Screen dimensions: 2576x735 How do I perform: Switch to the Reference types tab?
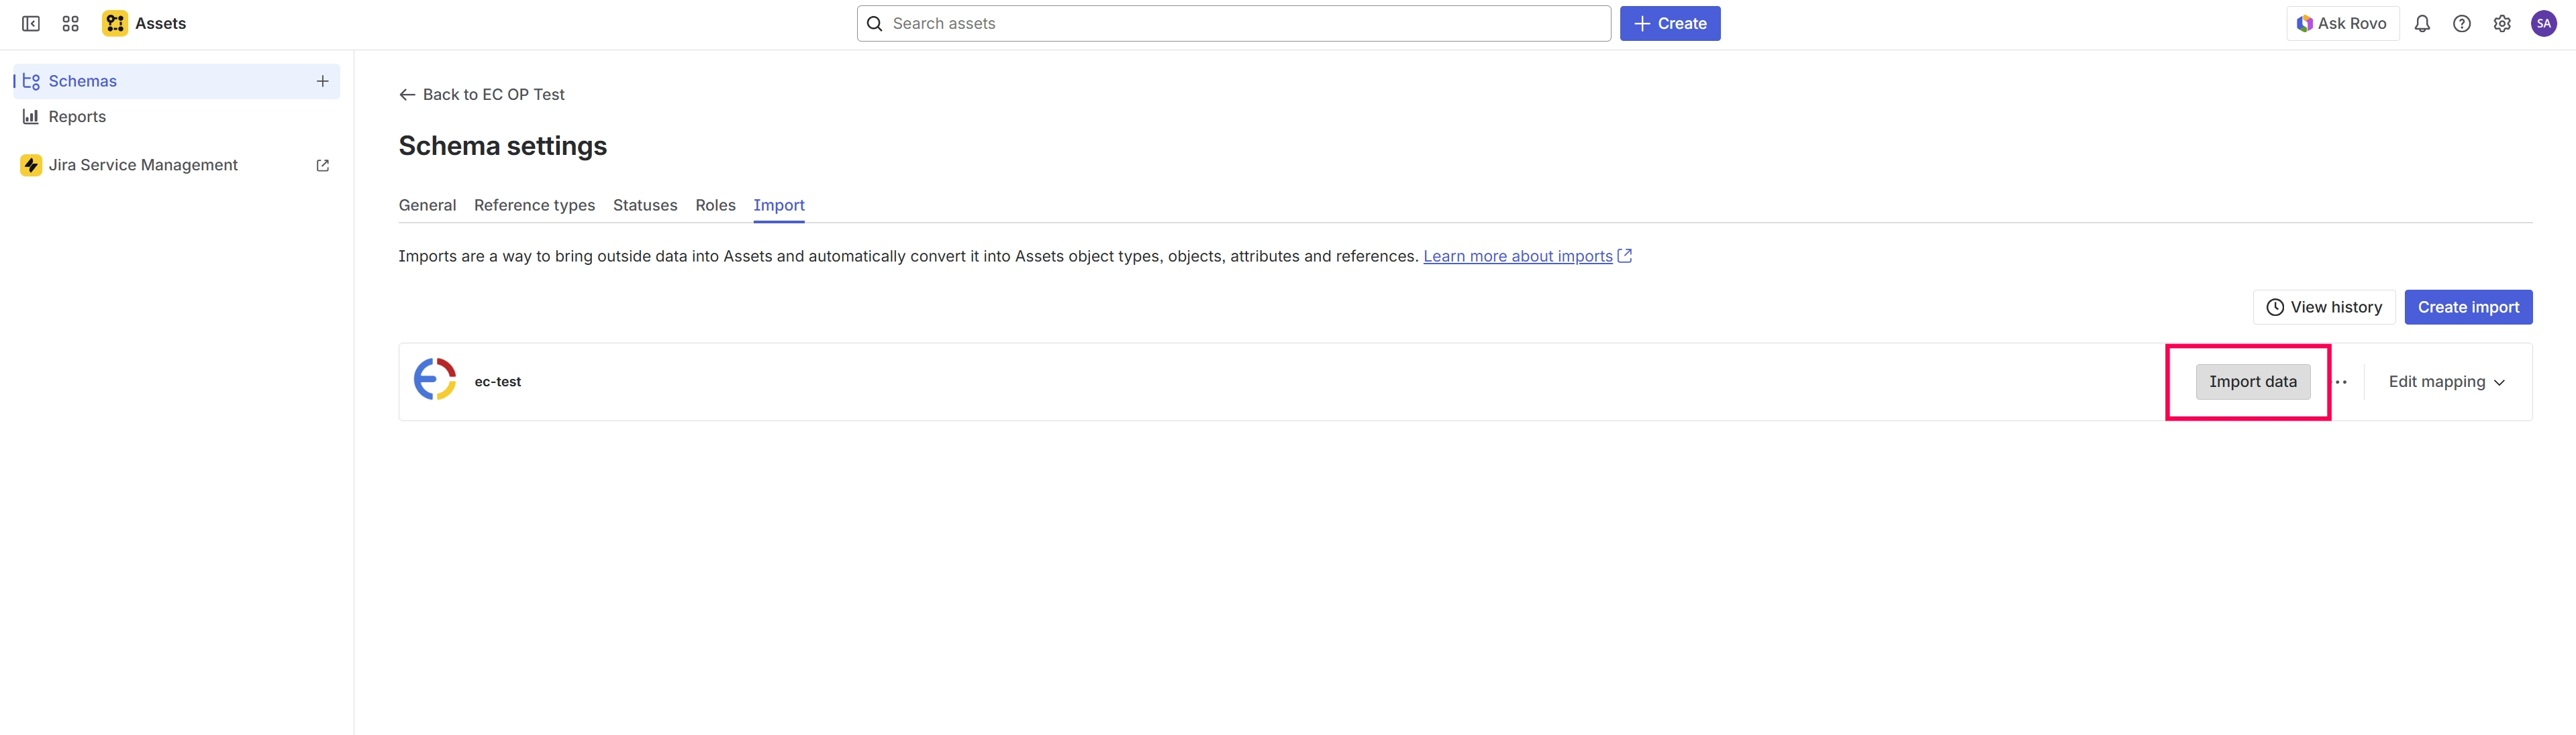click(x=534, y=206)
